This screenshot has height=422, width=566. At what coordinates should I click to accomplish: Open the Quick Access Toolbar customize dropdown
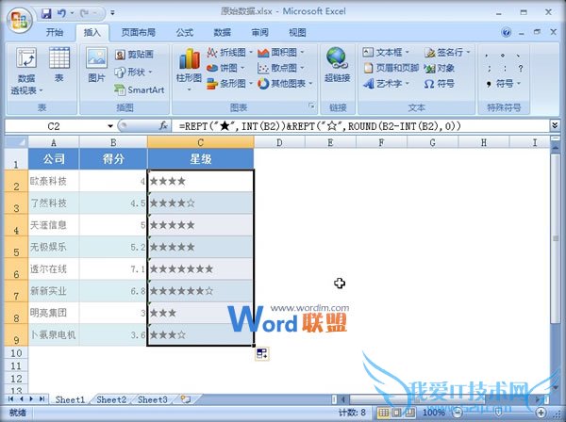(x=112, y=13)
